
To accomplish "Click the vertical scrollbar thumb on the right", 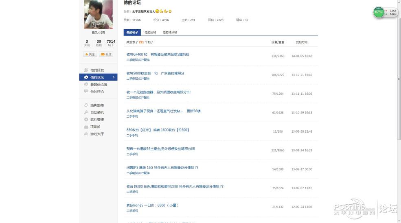I will click(x=399, y=79).
